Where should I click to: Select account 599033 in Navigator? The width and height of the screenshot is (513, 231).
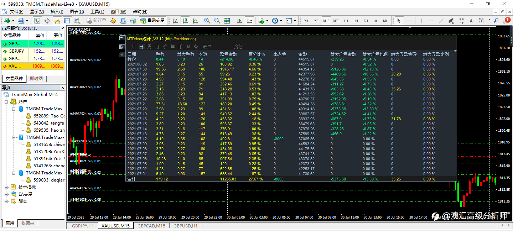(49, 180)
